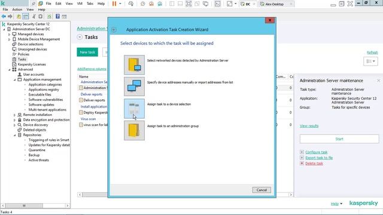Switch to the Alex Desktop VM tab
The image size is (383, 215).
click(x=275, y=4)
